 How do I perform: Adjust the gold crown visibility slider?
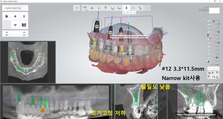213,21
